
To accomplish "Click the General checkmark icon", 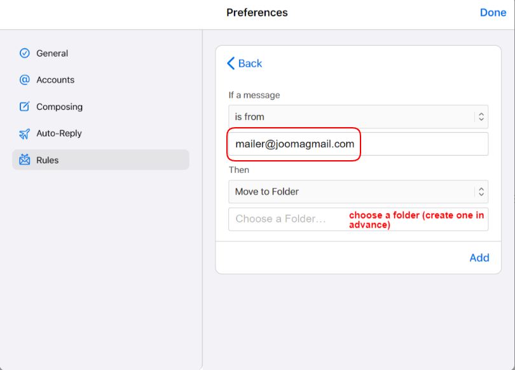I will [x=25, y=53].
